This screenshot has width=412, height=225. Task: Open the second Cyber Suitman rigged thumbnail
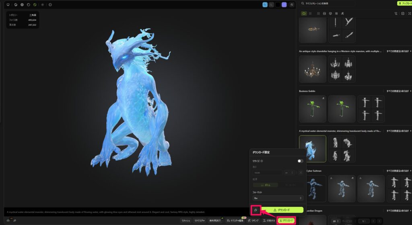342,188
